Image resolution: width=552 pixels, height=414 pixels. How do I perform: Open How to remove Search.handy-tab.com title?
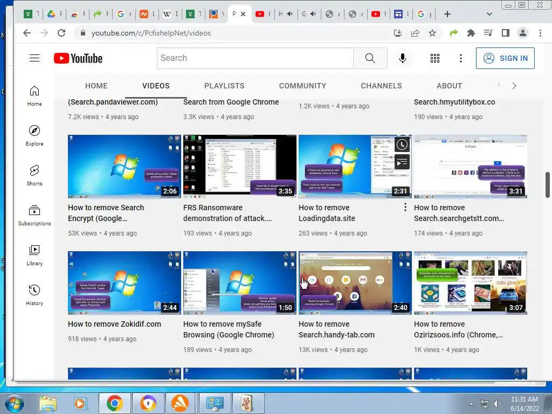pos(336,329)
